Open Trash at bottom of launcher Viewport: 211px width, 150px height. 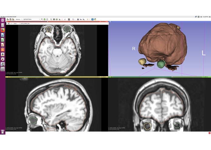[2, 132]
